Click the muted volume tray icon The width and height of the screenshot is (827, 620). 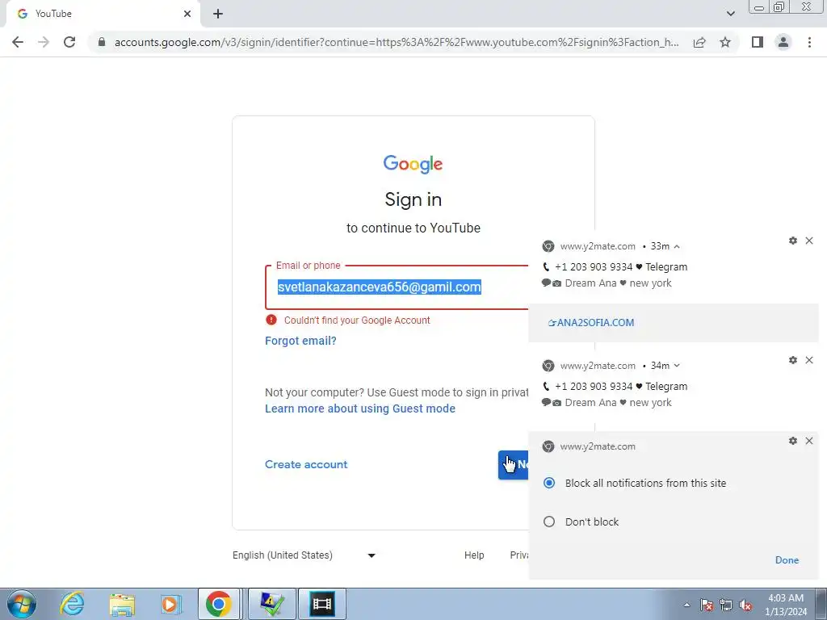[x=745, y=605]
